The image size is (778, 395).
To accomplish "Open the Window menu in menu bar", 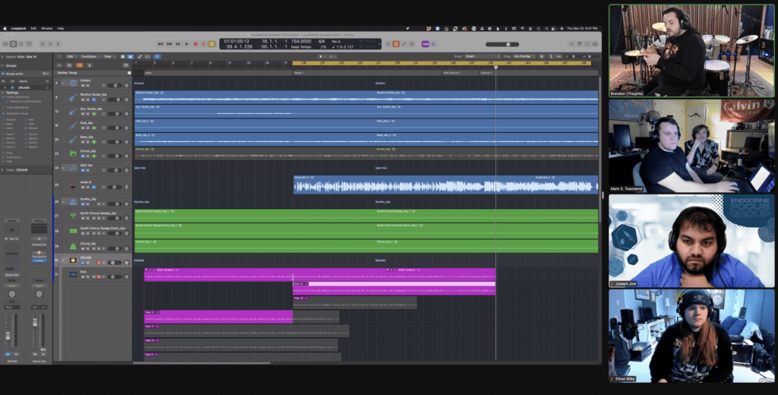I will (x=46, y=27).
